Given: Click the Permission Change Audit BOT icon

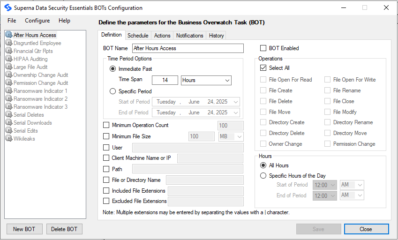Looking at the screenshot, I should [9, 82].
